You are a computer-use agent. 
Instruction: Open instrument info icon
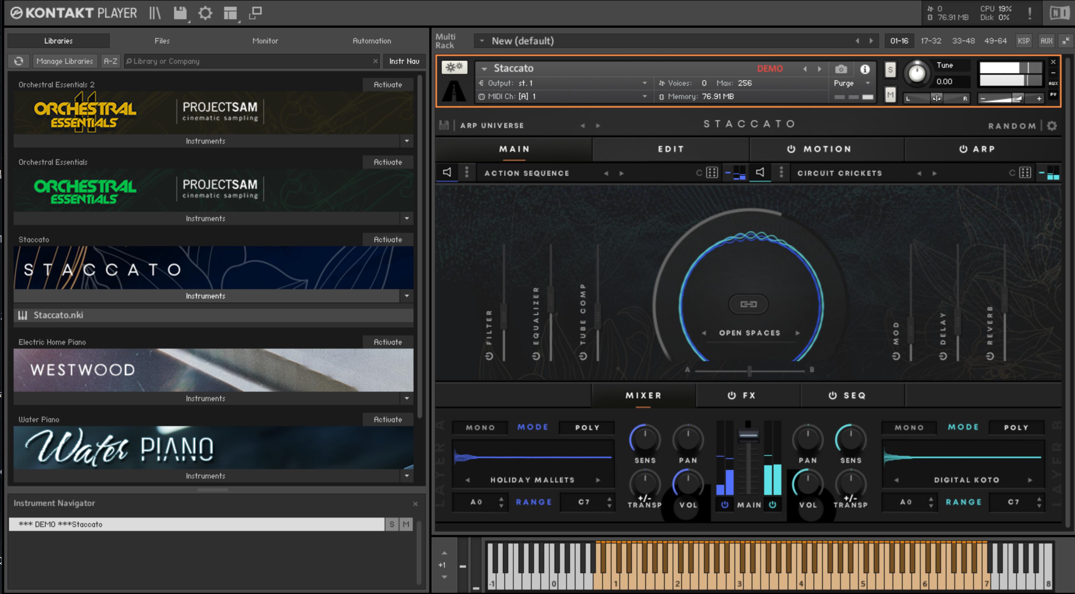coord(865,69)
